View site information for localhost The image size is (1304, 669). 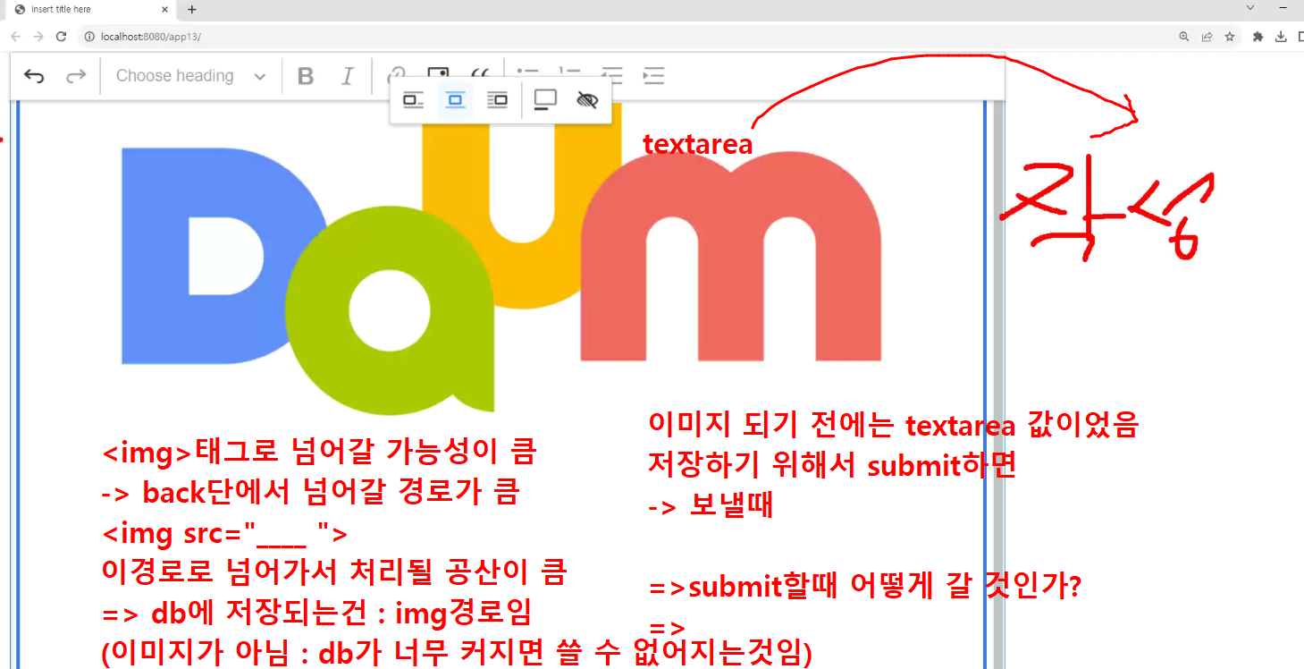(89, 37)
